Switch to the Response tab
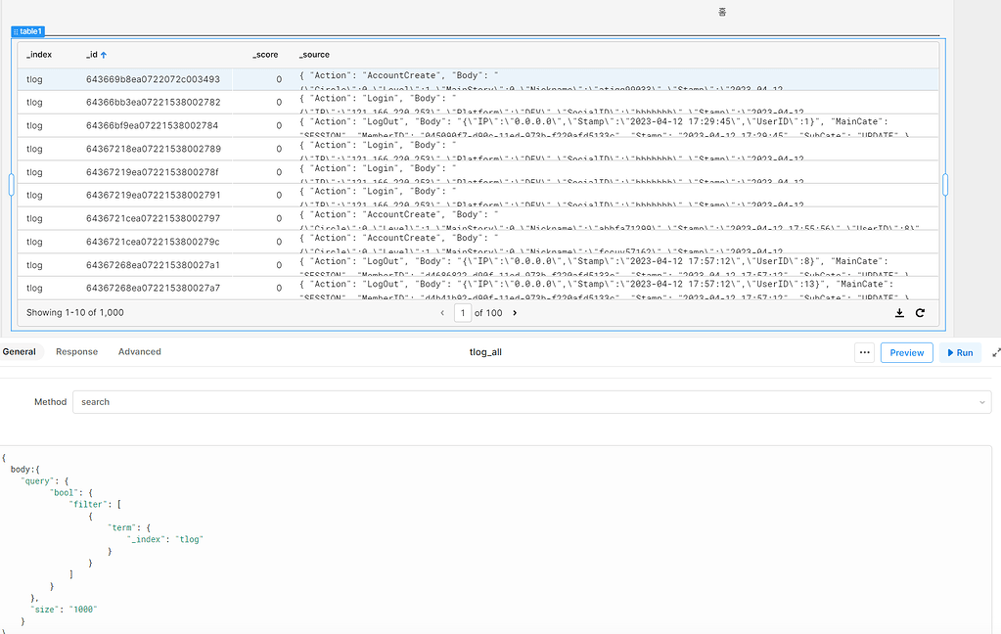This screenshot has height=634, width=1001. (76, 351)
